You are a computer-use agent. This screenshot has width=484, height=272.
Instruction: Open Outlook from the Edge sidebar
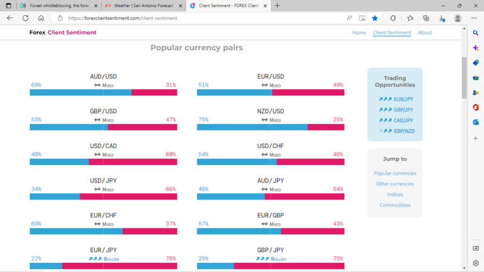click(476, 122)
